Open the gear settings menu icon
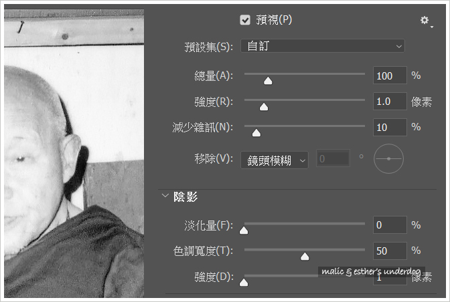 426,21
